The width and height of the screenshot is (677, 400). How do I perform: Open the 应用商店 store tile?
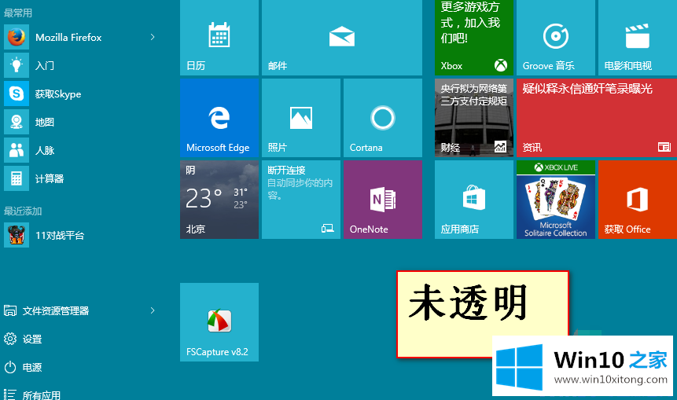473,200
